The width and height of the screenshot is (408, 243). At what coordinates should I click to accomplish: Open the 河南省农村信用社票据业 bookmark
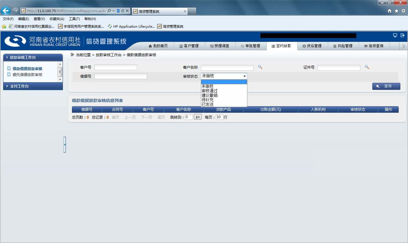coord(31,26)
